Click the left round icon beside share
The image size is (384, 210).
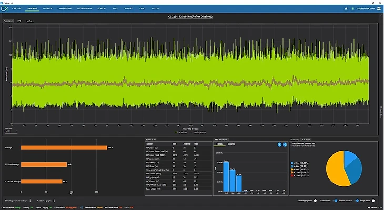coord(279,143)
